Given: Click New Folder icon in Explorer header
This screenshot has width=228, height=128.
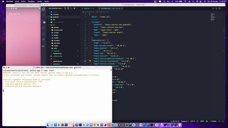Looking at the screenshot, I should [68, 9].
